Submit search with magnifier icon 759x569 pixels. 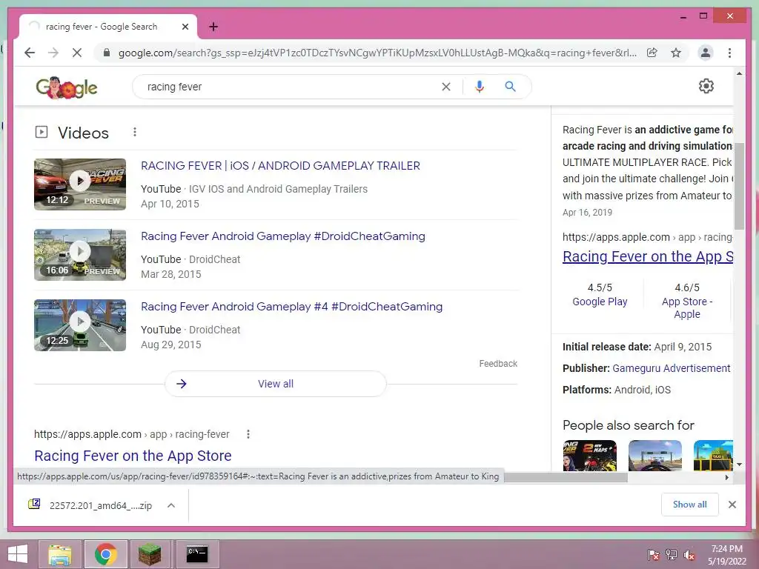pyautogui.click(x=510, y=87)
